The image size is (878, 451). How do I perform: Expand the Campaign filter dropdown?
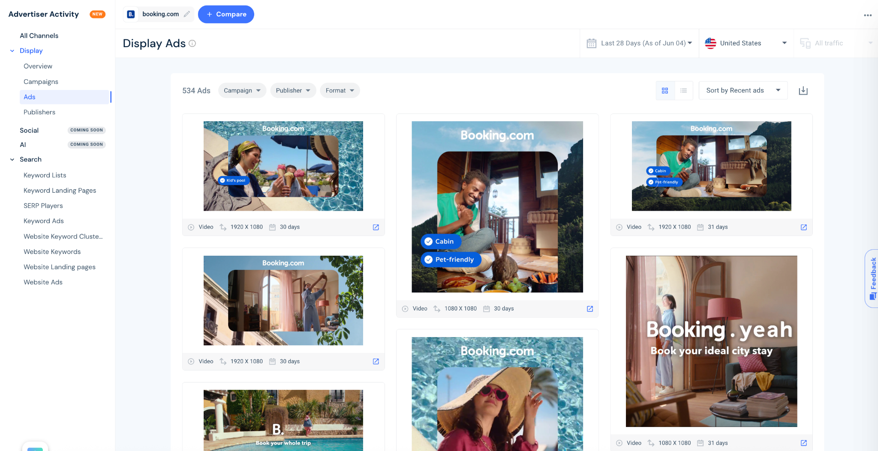242,90
